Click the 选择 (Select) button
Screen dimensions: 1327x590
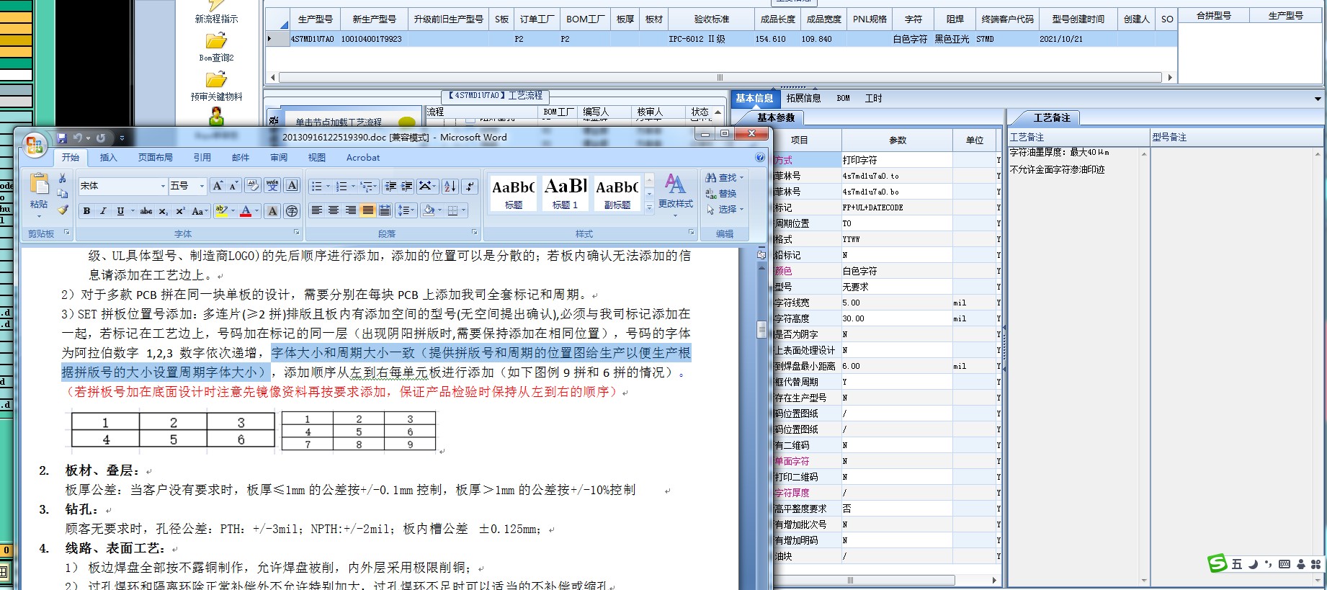[x=724, y=209]
